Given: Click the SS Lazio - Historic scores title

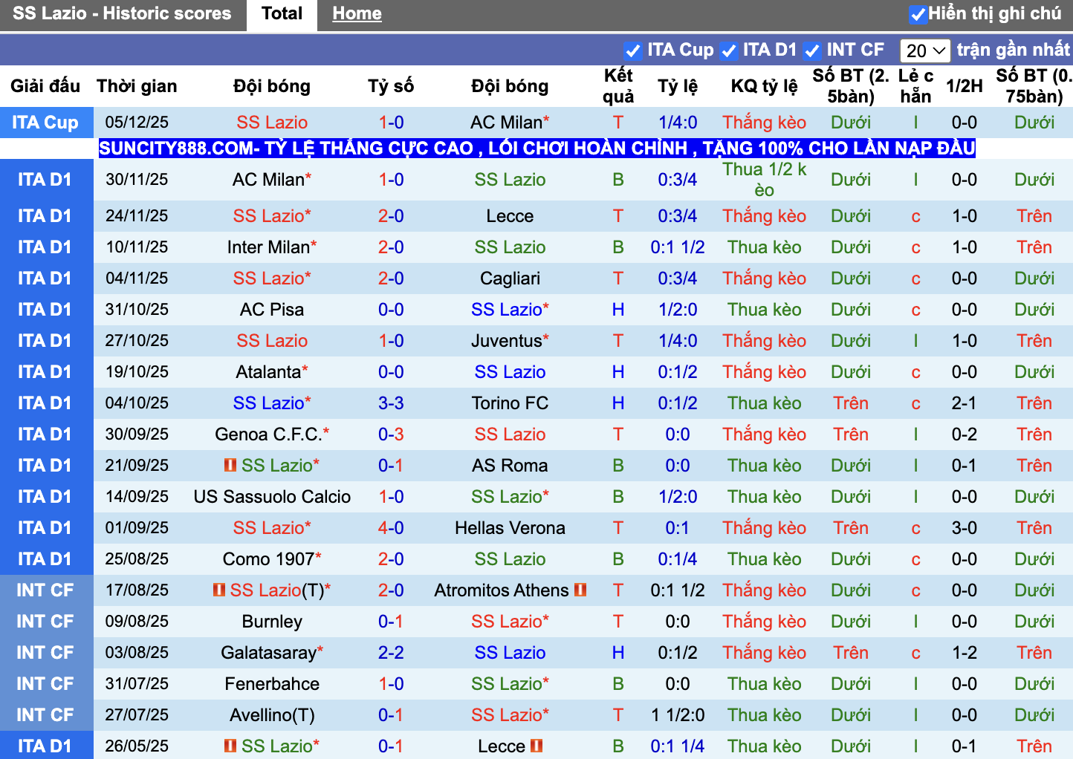Looking at the screenshot, I should [x=122, y=13].
